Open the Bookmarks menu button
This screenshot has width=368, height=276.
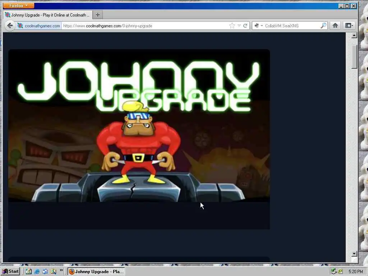pos(349,26)
